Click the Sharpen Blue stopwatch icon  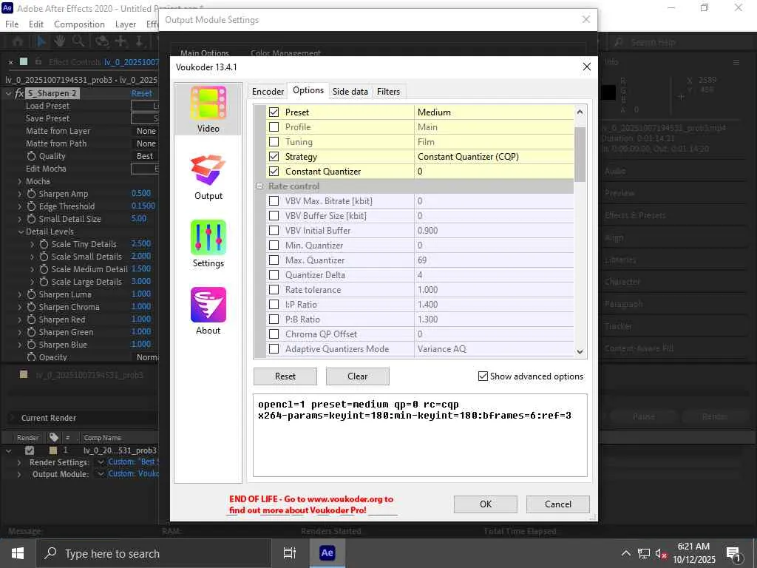pyautogui.click(x=31, y=345)
